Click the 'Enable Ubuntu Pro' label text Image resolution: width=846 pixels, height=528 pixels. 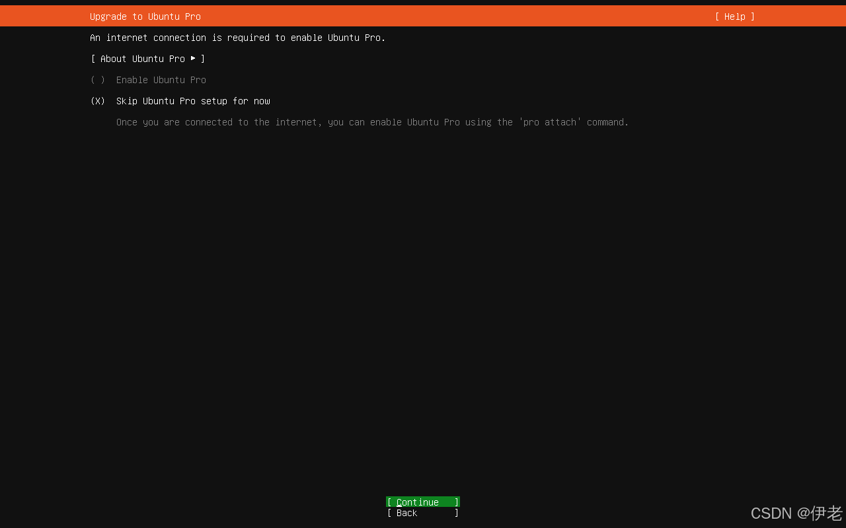[161, 80]
